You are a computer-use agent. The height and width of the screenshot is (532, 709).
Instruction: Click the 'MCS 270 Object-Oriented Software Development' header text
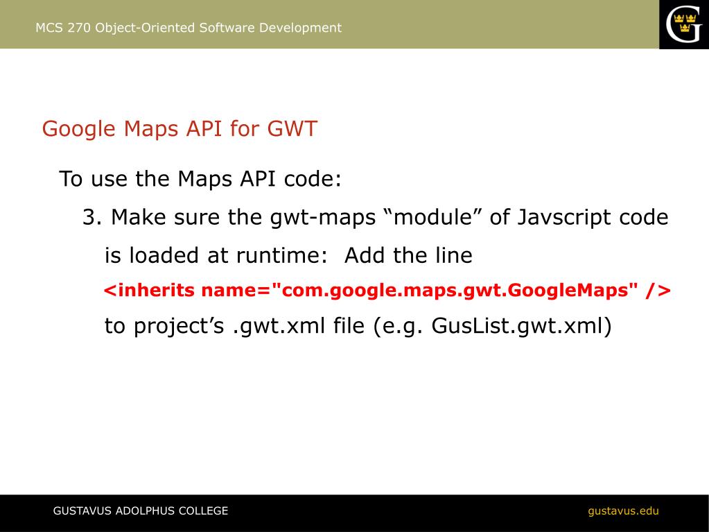pos(189,28)
